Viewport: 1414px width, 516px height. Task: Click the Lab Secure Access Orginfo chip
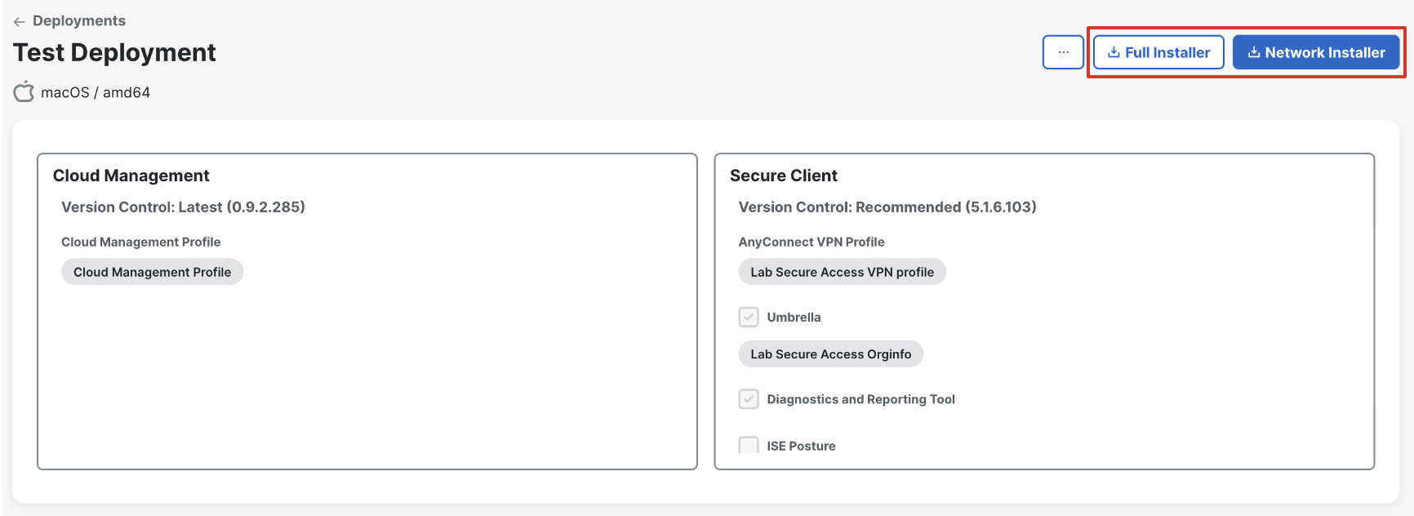point(830,354)
